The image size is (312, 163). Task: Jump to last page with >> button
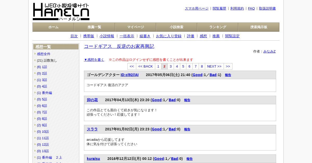[228, 66]
